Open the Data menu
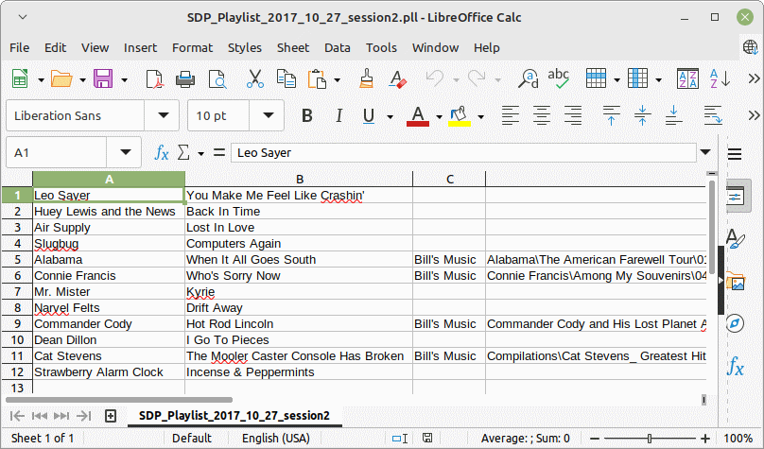The image size is (764, 449). [338, 47]
